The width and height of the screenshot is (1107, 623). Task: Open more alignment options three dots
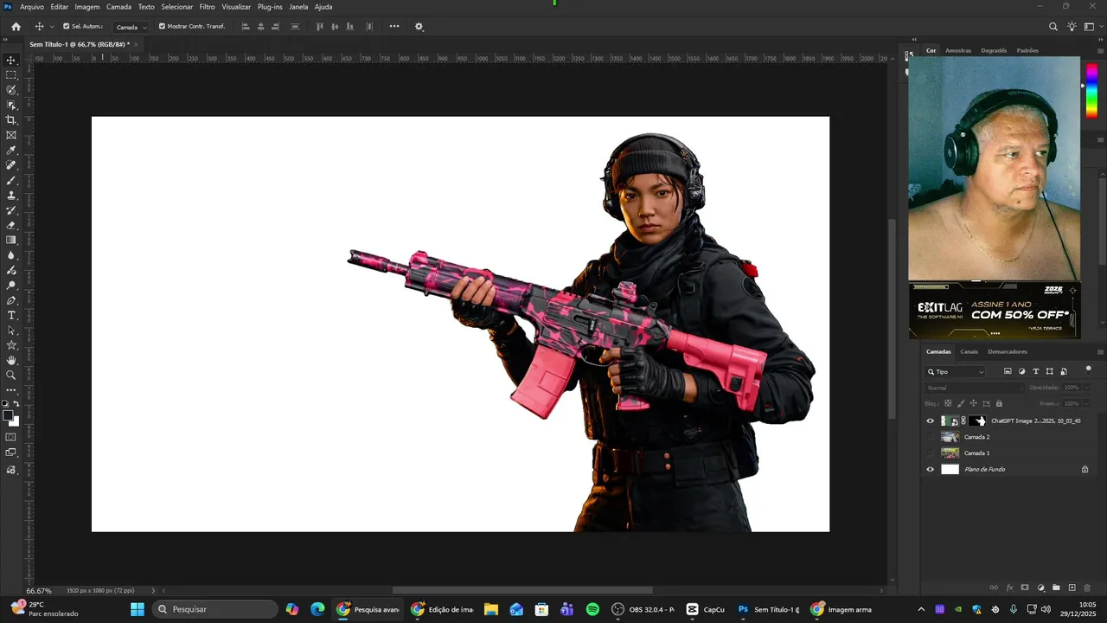click(x=394, y=26)
